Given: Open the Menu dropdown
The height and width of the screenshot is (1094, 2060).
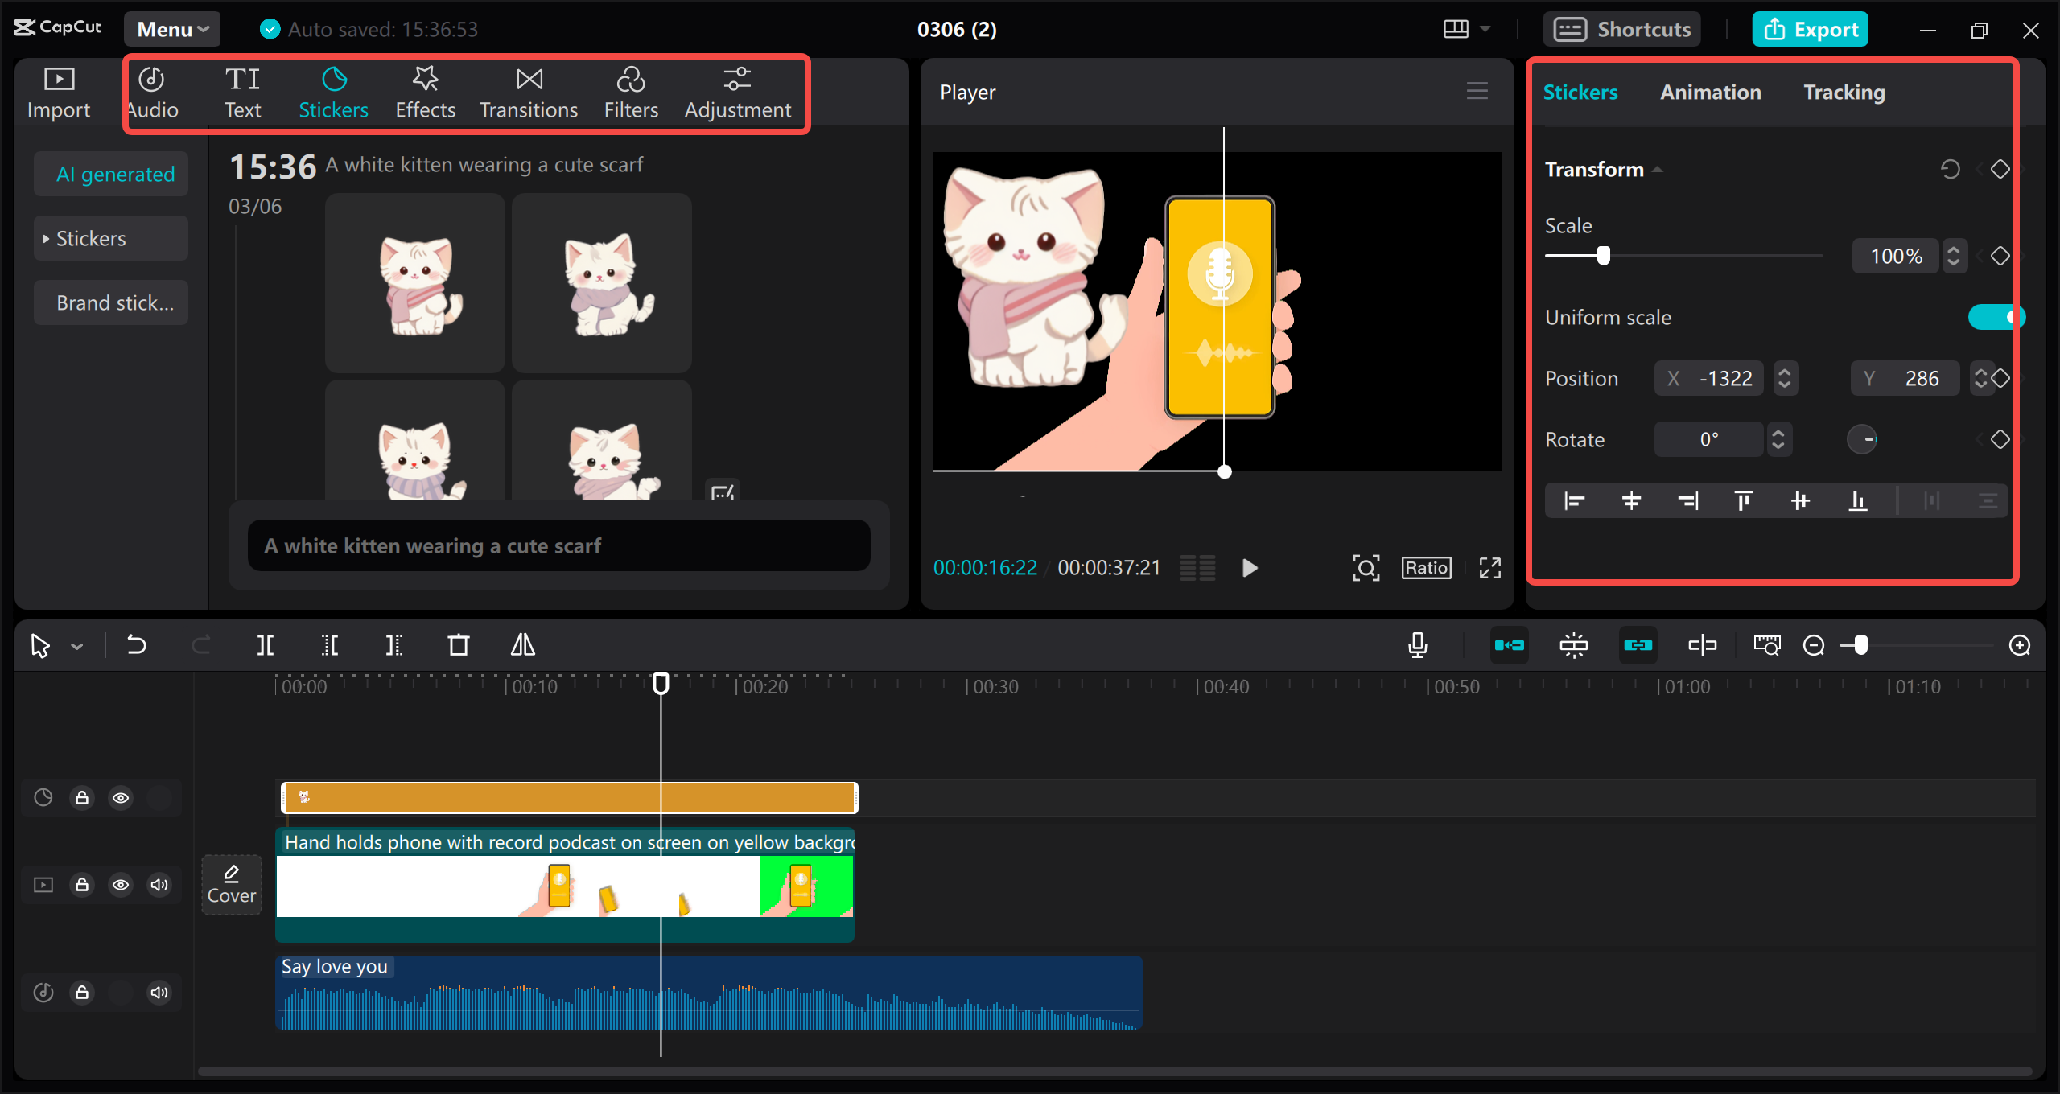Looking at the screenshot, I should pyautogui.click(x=171, y=29).
